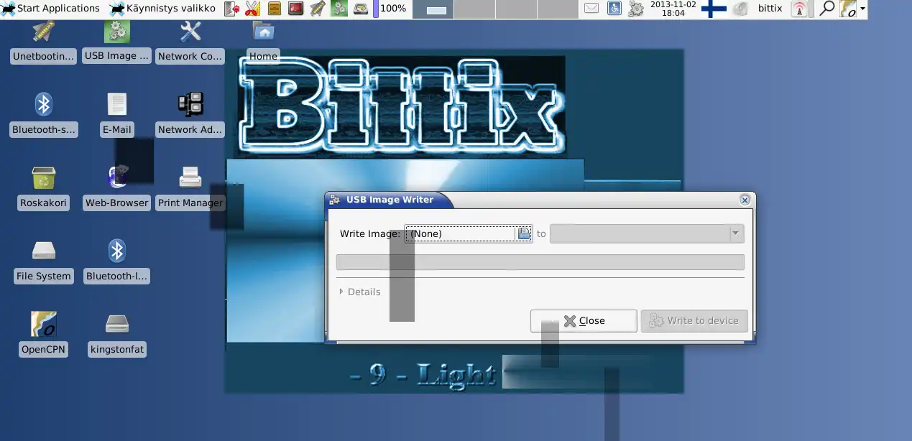Screen dimensions: 912x441
Task: Click the logout door icon in panel
Action: [x=231, y=9]
